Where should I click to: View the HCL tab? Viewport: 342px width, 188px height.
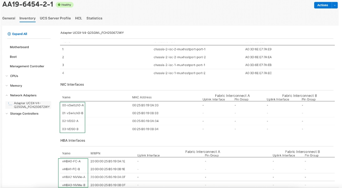click(x=78, y=18)
